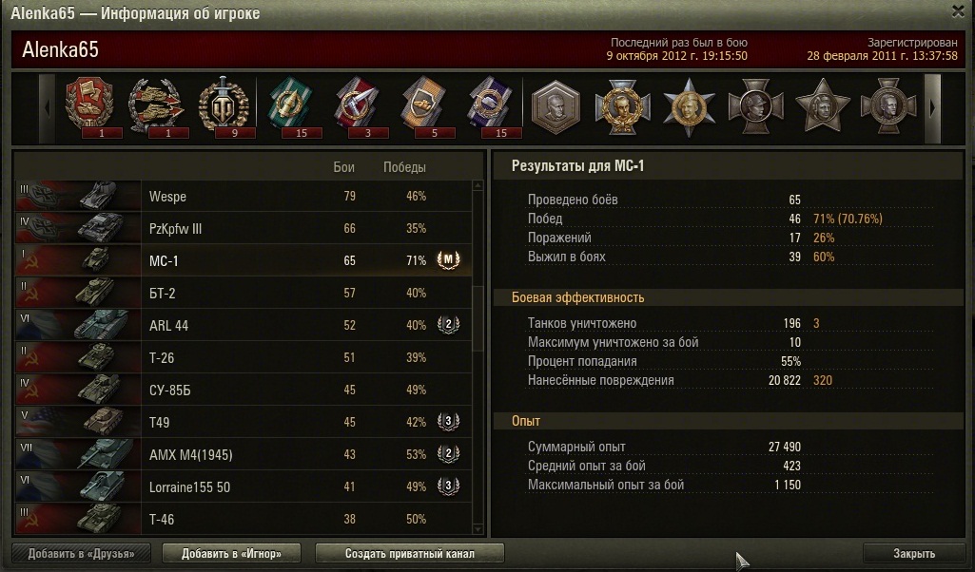Click the tank list vertical scrollbar handle
Screen dimensions: 975x572
pos(478,319)
